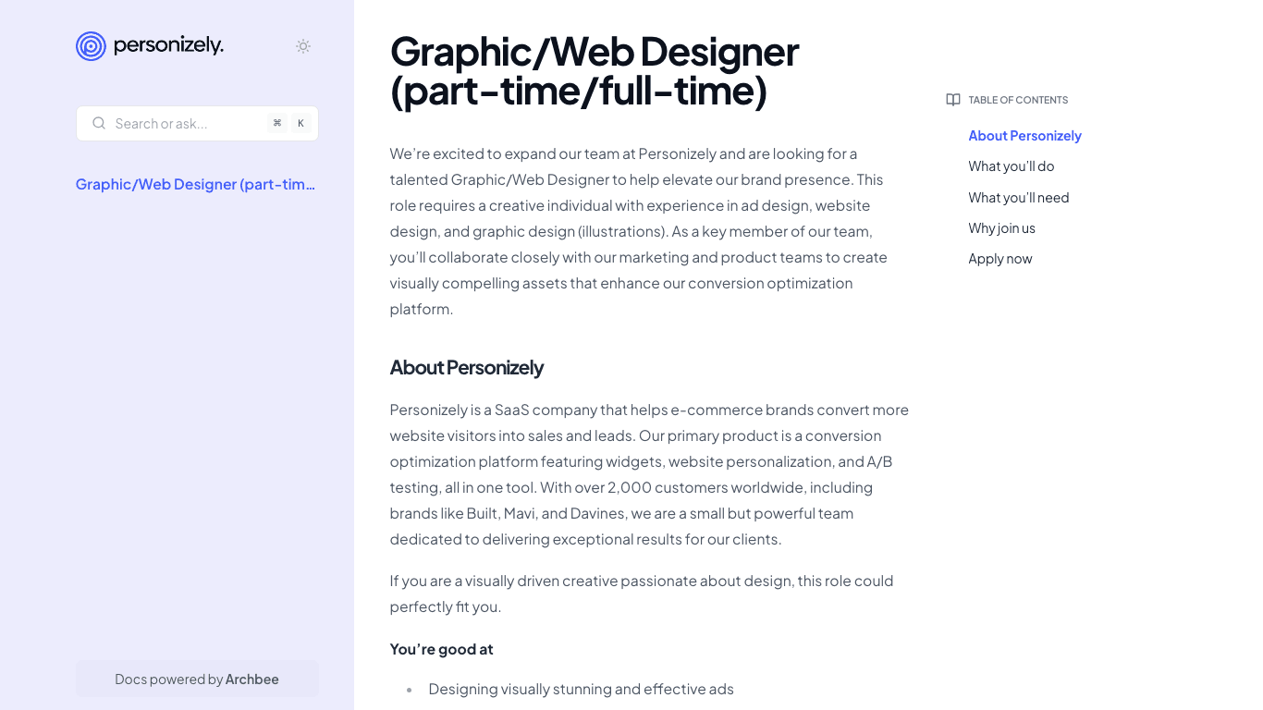Click the book icon beside Table of Contents

(952, 99)
